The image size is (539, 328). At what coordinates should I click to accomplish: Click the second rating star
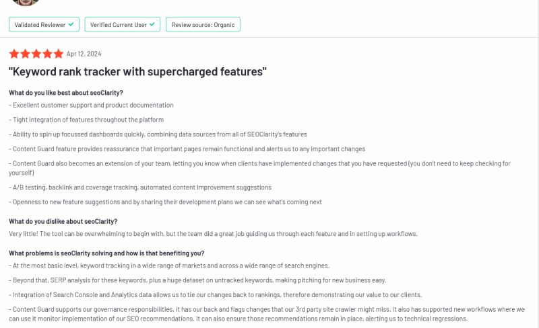click(25, 54)
